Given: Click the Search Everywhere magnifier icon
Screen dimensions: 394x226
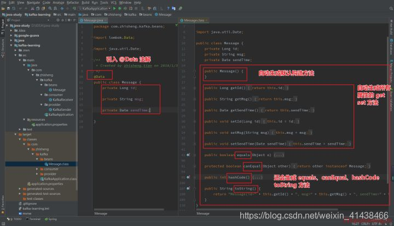Looking at the screenshot, I should pos(391,8).
